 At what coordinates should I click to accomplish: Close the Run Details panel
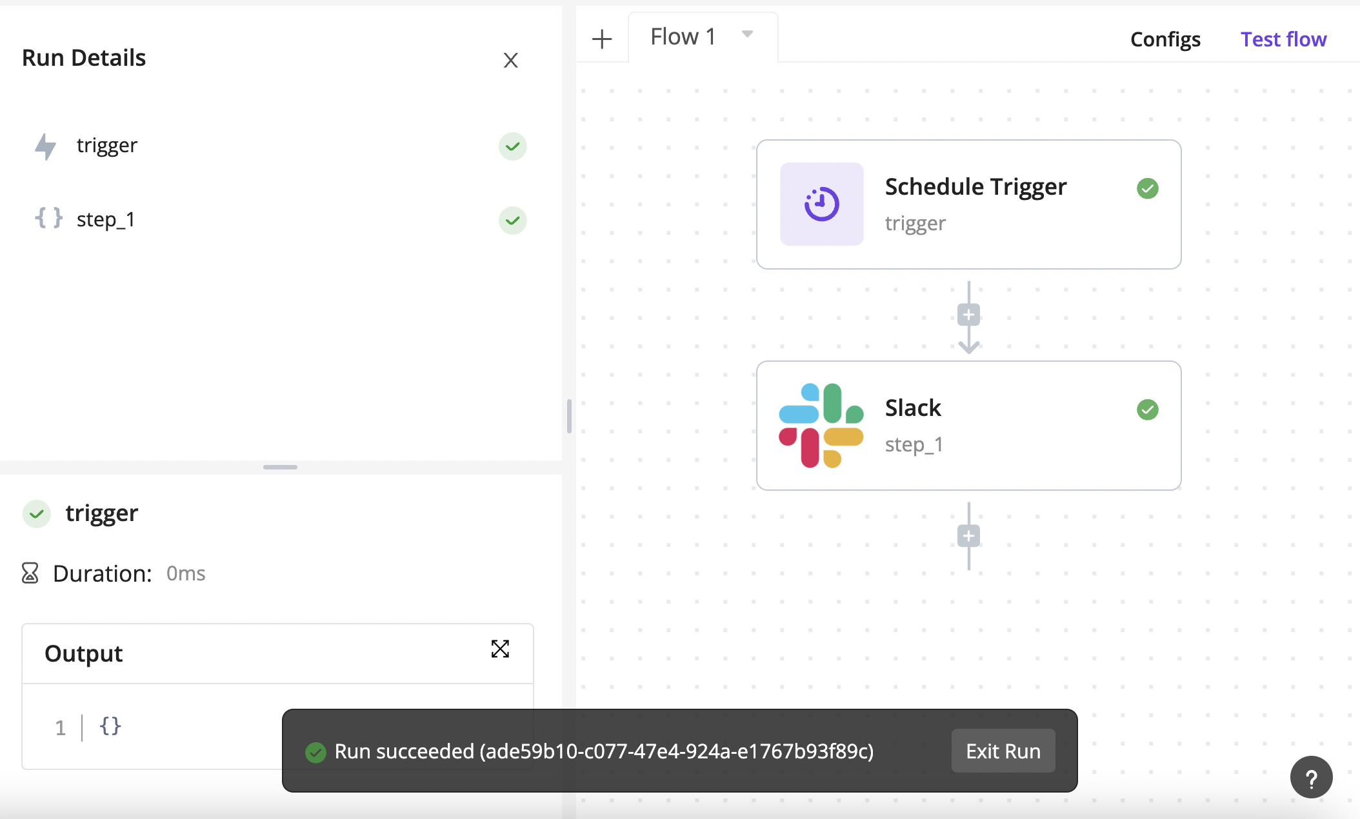point(510,61)
